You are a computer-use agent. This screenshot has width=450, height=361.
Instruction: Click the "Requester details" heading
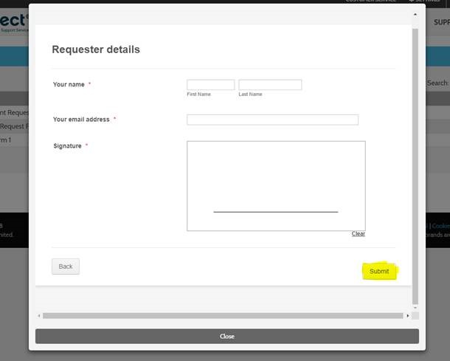(x=96, y=49)
